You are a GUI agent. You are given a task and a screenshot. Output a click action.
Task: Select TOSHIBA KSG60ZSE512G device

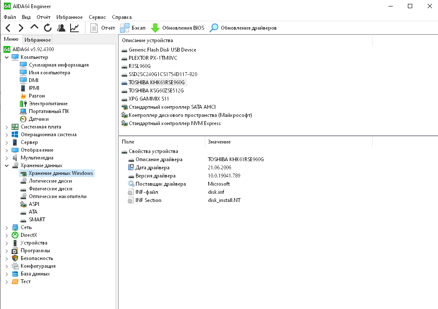tap(156, 91)
